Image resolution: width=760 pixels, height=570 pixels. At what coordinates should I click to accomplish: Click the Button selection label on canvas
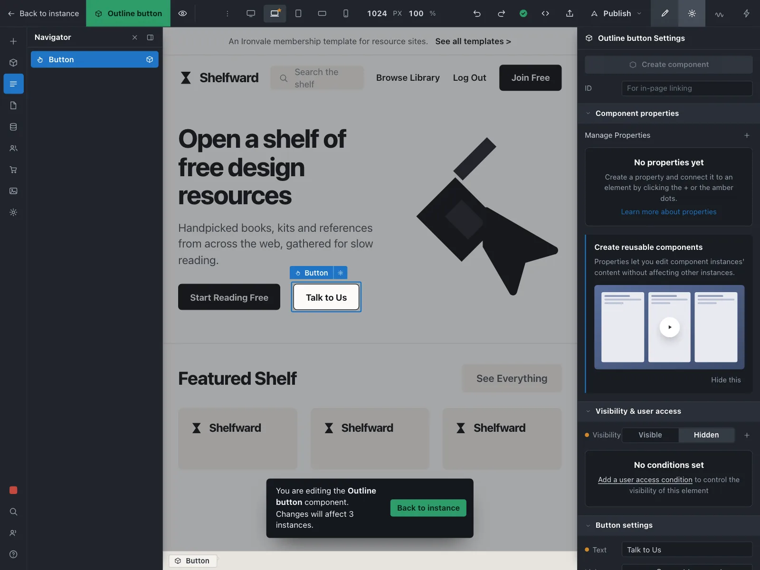(x=312, y=273)
